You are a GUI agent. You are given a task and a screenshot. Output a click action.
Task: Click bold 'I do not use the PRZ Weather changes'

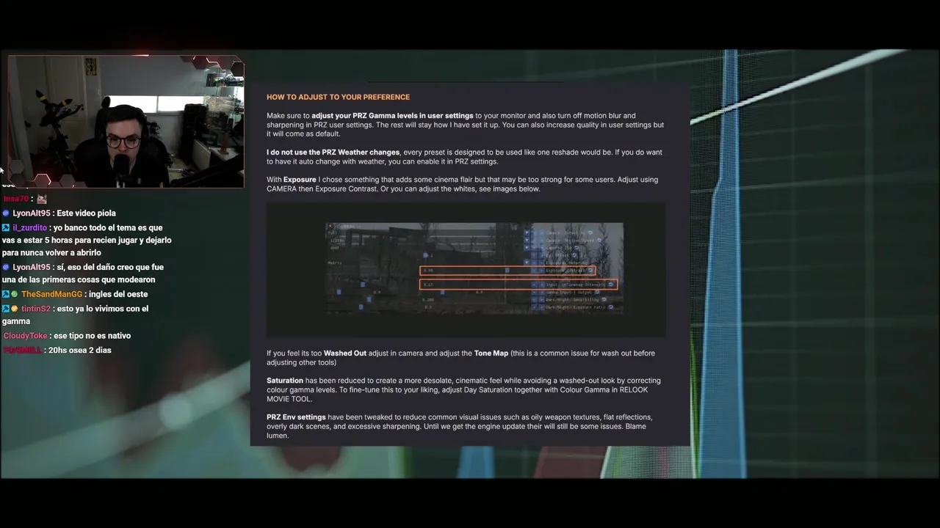pyautogui.click(x=333, y=153)
